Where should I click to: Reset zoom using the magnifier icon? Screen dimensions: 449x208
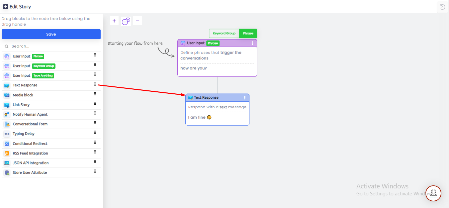[126, 21]
